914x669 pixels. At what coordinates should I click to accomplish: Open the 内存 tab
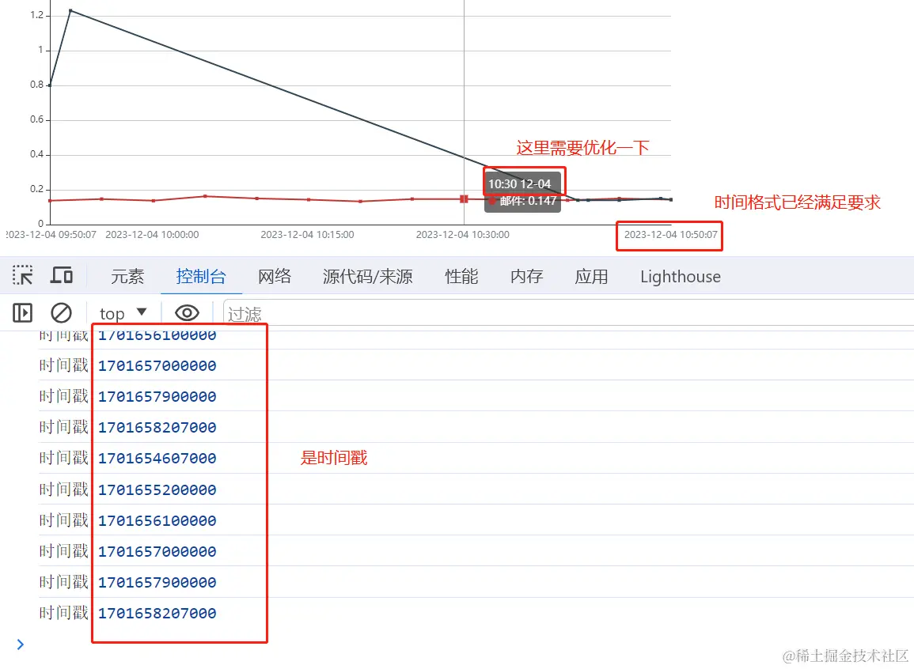pyautogui.click(x=526, y=277)
